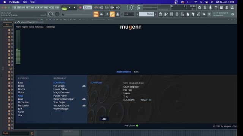The image size is (243, 136).
Task: Switch to the INSTRUMENTS tab
Action: [124, 72]
